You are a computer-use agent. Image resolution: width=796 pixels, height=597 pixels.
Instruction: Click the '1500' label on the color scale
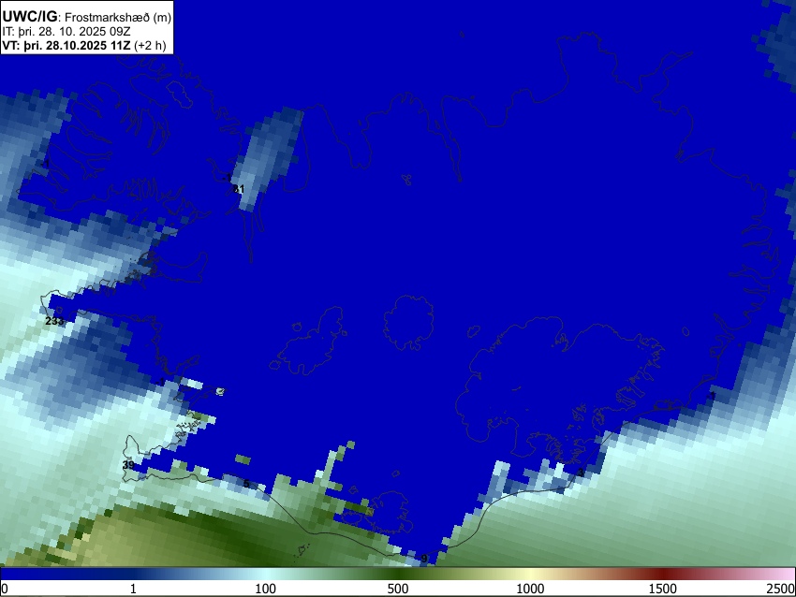pyautogui.click(x=662, y=589)
